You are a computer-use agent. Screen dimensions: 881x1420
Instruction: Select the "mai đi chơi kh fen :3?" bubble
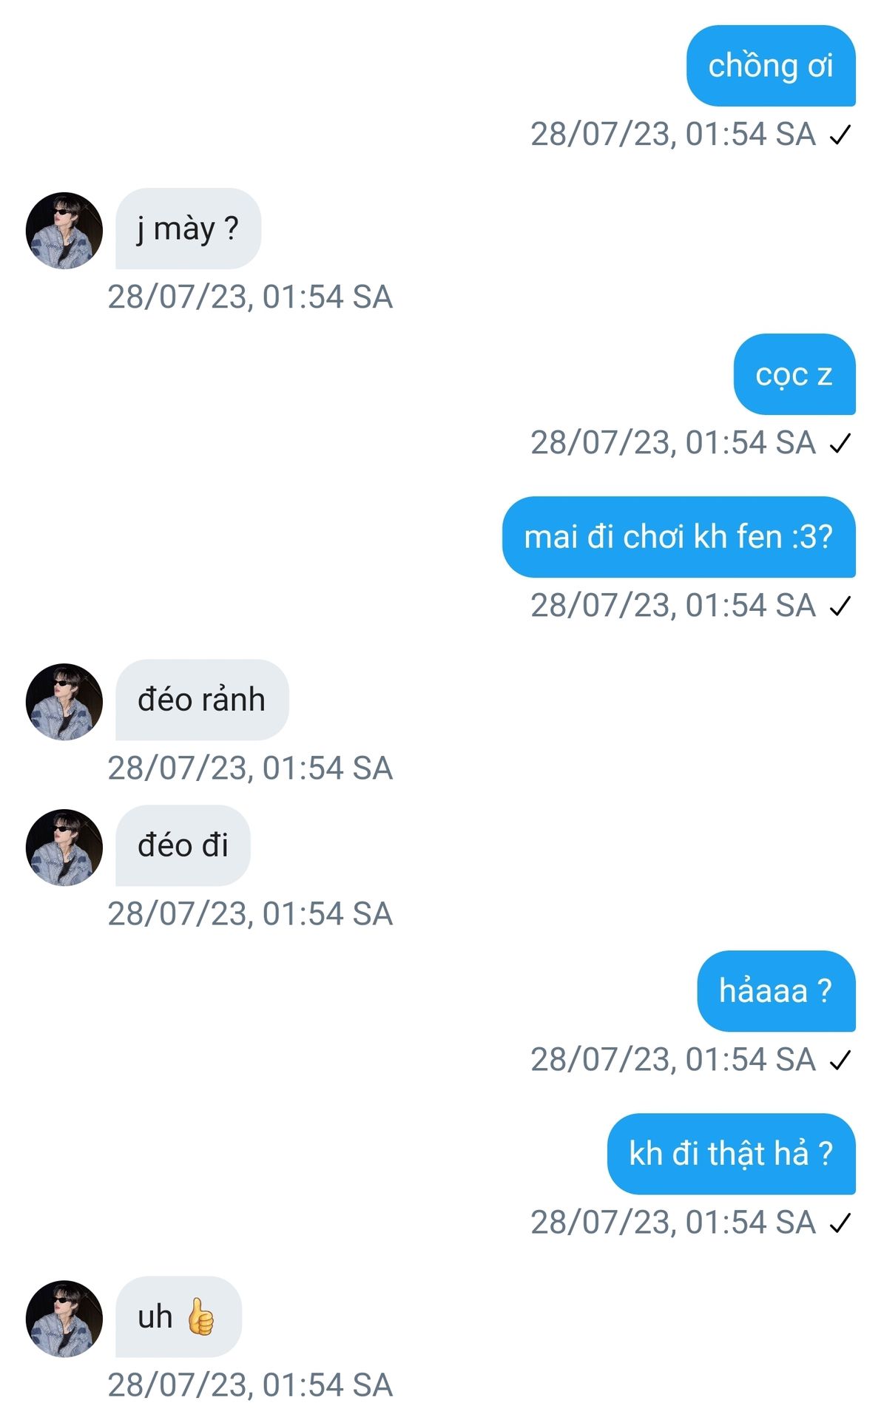click(678, 537)
